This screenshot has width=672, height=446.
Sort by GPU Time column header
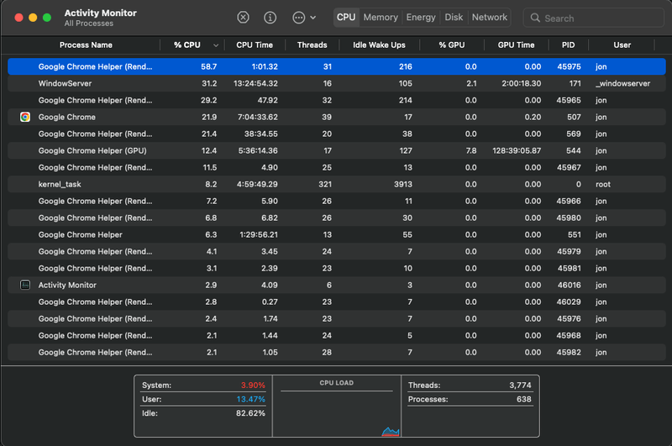(516, 45)
